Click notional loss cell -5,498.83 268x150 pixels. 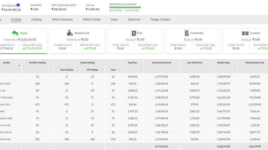[255, 91]
